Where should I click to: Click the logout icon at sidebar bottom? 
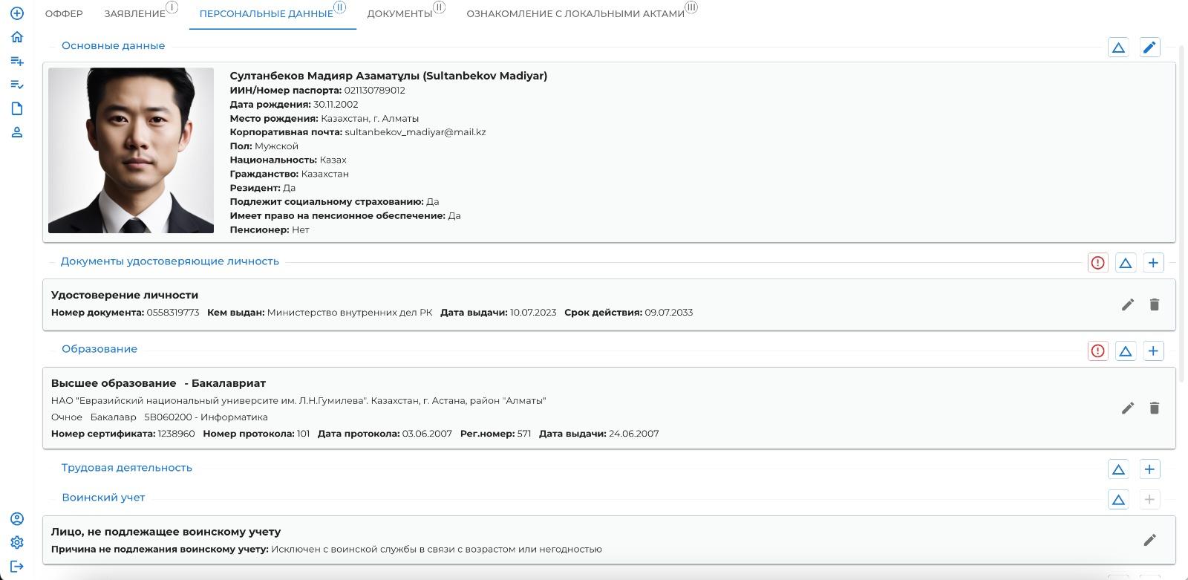17,566
